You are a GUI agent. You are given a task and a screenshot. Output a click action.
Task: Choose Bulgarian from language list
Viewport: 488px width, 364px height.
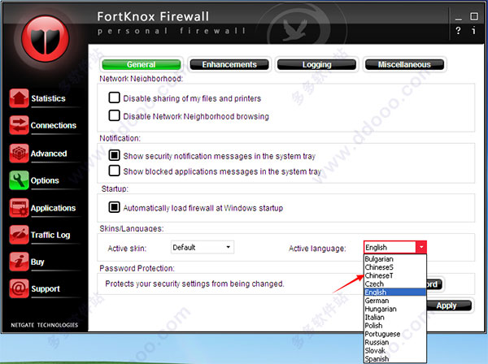[x=395, y=259]
